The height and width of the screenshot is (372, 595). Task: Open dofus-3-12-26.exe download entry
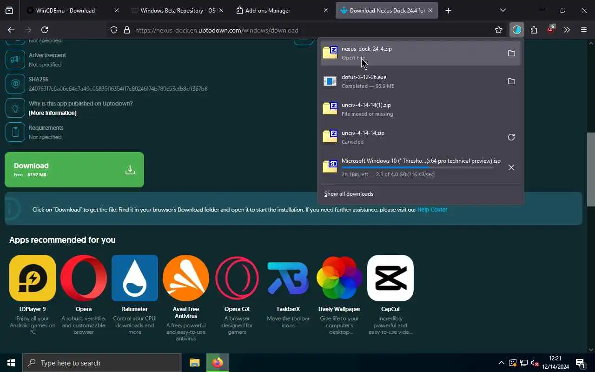pos(411,81)
